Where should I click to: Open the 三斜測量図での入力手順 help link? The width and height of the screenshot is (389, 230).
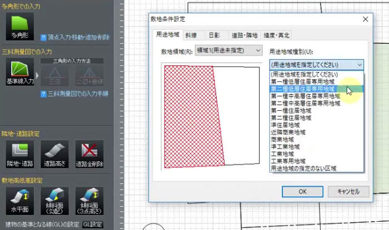[x=77, y=94]
